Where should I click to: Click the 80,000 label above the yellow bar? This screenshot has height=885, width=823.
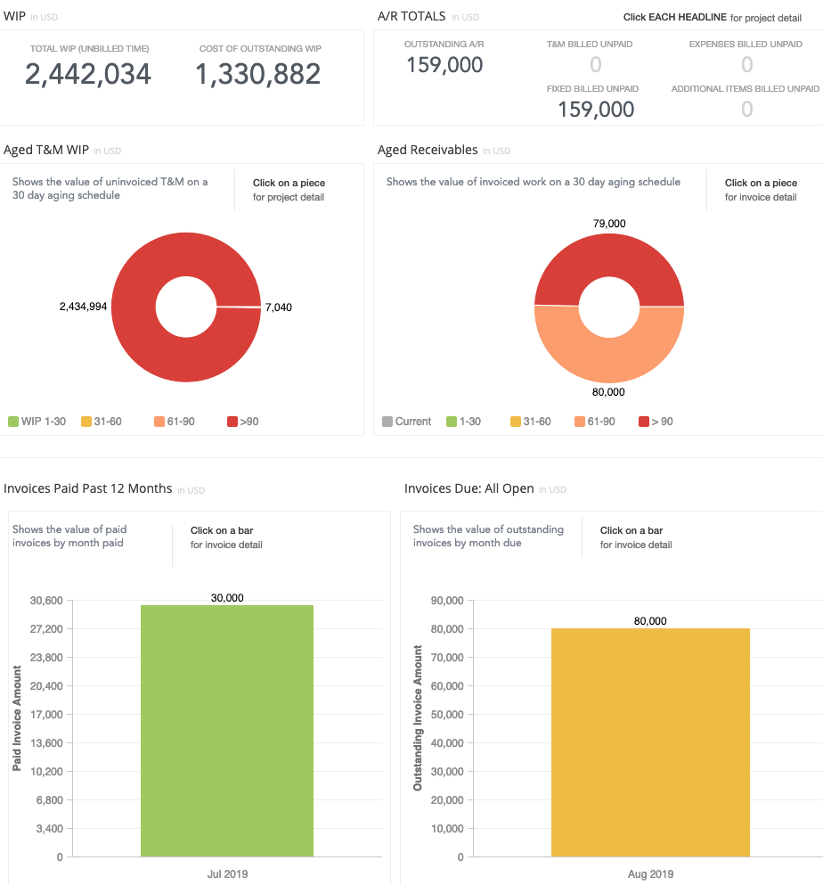(x=650, y=621)
